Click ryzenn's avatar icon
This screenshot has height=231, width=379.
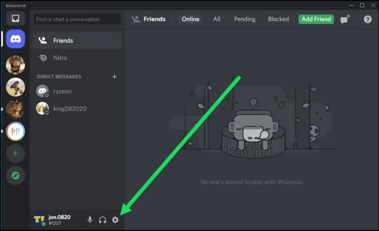click(x=42, y=91)
